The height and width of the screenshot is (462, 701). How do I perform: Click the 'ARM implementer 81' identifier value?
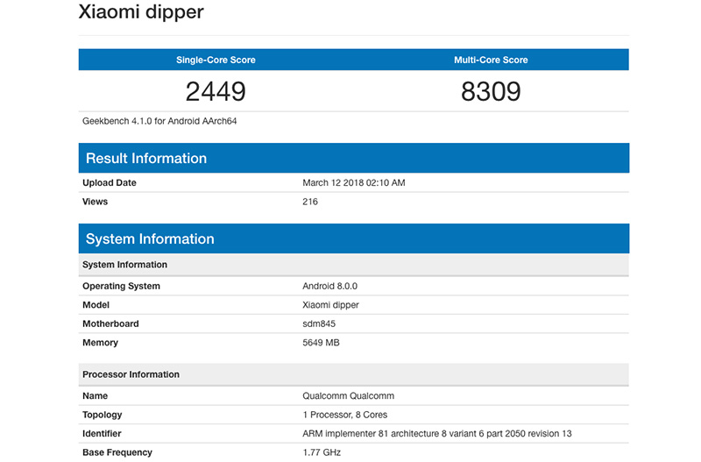coord(436,433)
